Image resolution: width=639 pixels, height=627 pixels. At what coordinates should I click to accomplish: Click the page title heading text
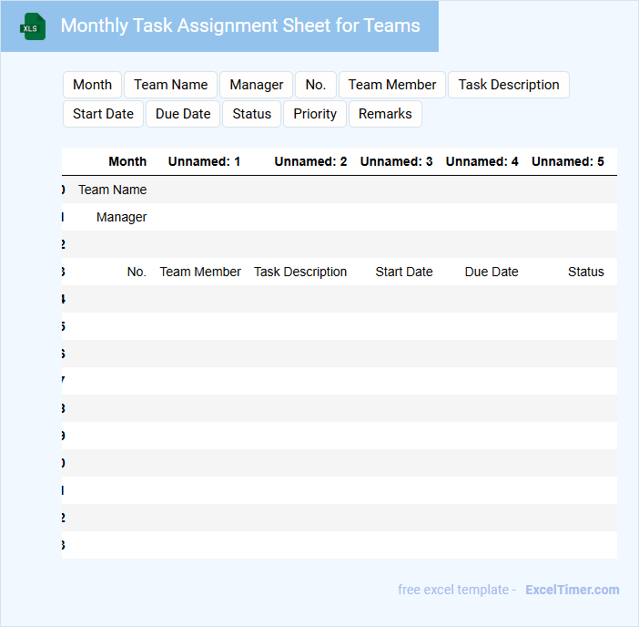[240, 26]
